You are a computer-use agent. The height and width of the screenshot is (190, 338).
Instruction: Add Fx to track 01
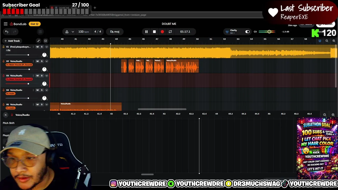[8, 50]
